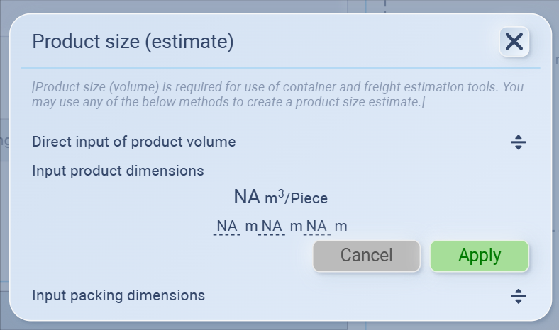Click the m unit after third dimension

[341, 227]
